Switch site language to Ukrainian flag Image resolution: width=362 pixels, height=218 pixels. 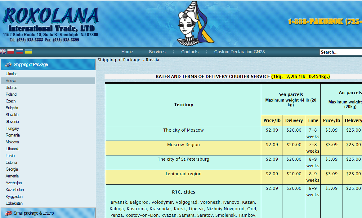pyautogui.click(x=29, y=51)
